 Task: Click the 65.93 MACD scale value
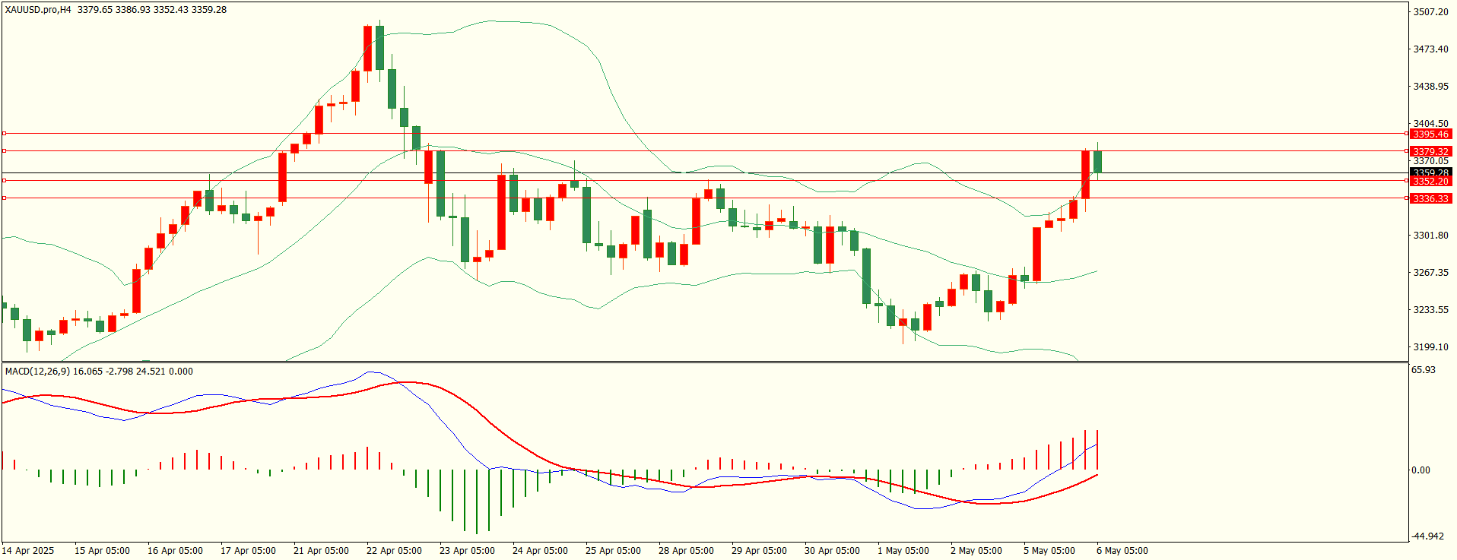(x=1423, y=370)
